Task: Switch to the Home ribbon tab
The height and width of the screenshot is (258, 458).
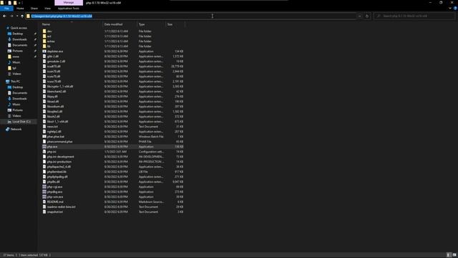Action: (x=20, y=9)
